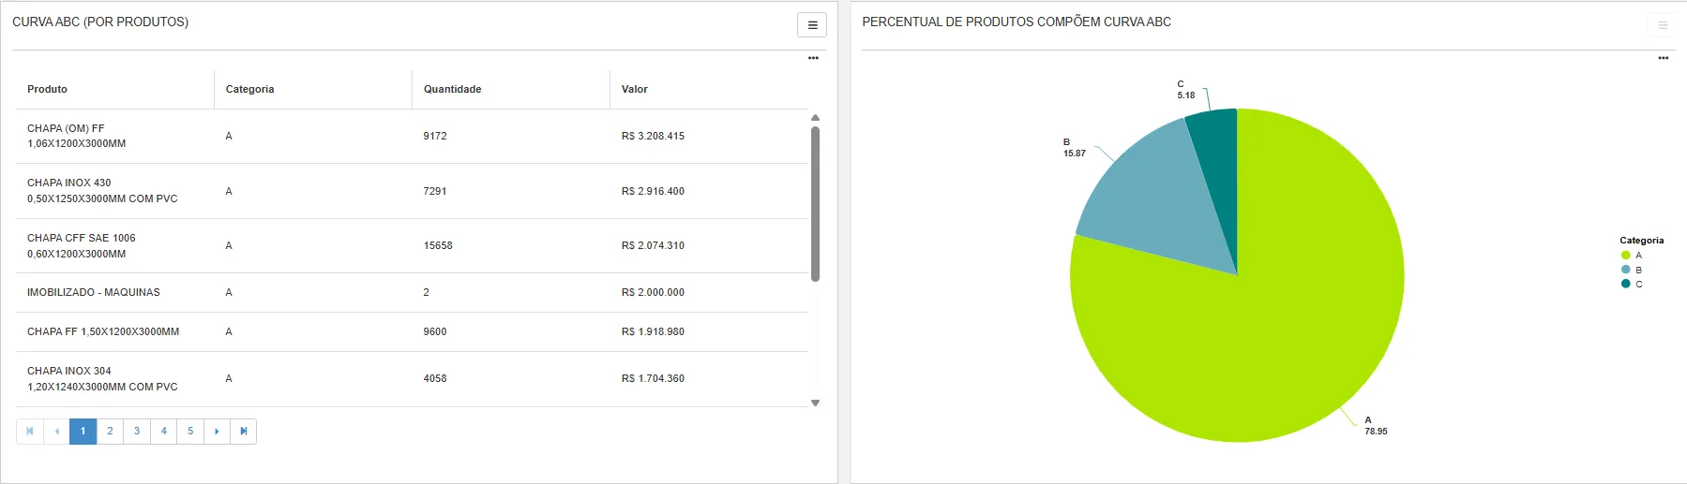Open the hamburger menu of Curva ABC panel
Screen dimensions: 1687x484
[812, 25]
